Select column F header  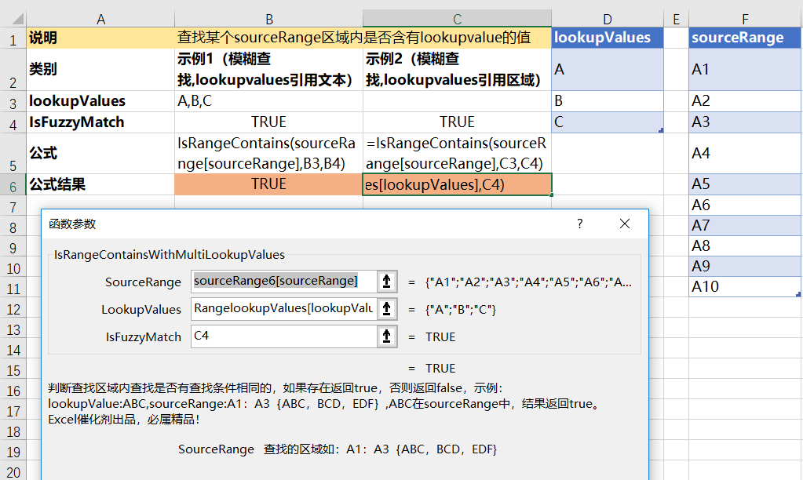(745, 19)
